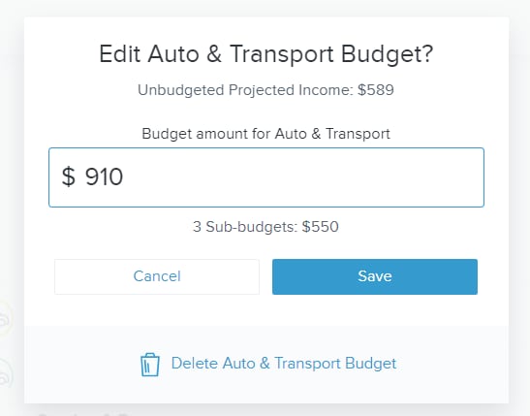The image size is (530, 416).
Task: Click the $589 projected income amount
Action: (376, 90)
